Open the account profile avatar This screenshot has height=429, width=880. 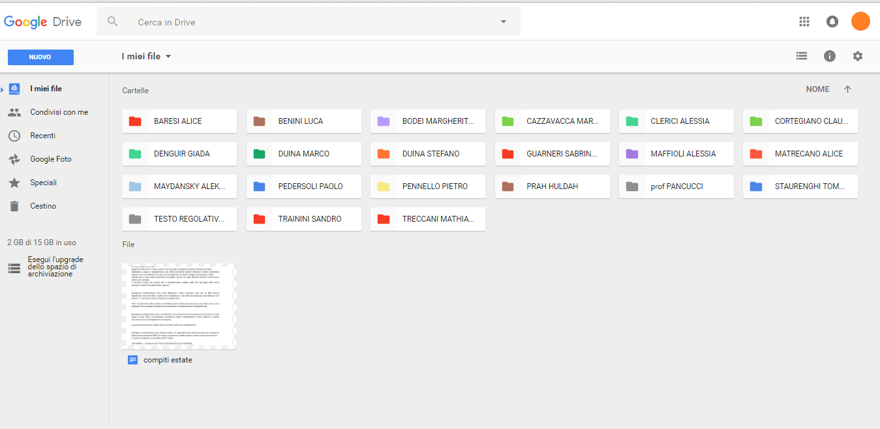point(860,21)
